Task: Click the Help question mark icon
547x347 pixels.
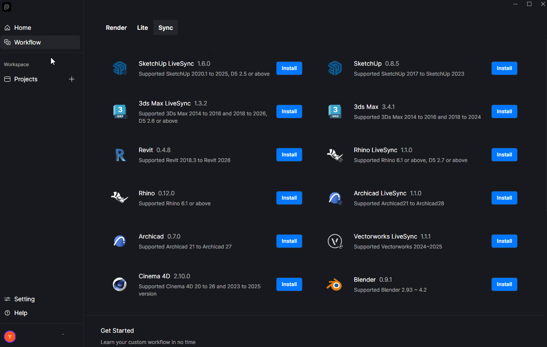Action: 7,313
